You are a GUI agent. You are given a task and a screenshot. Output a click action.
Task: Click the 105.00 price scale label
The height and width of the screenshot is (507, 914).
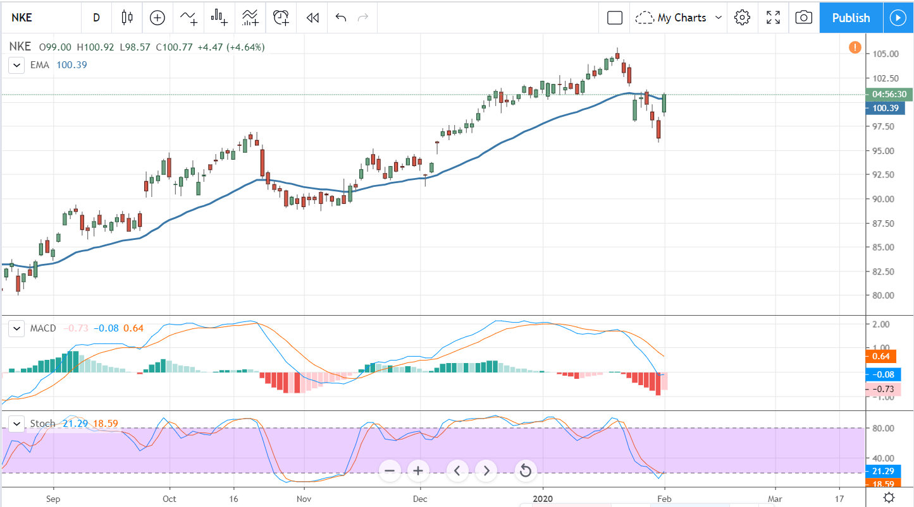click(886, 54)
